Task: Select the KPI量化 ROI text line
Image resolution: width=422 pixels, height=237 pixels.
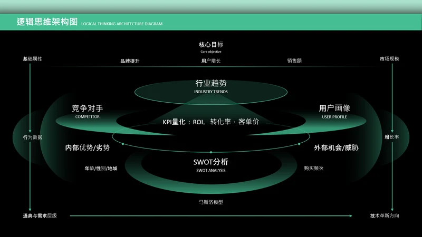Action: pos(211,122)
